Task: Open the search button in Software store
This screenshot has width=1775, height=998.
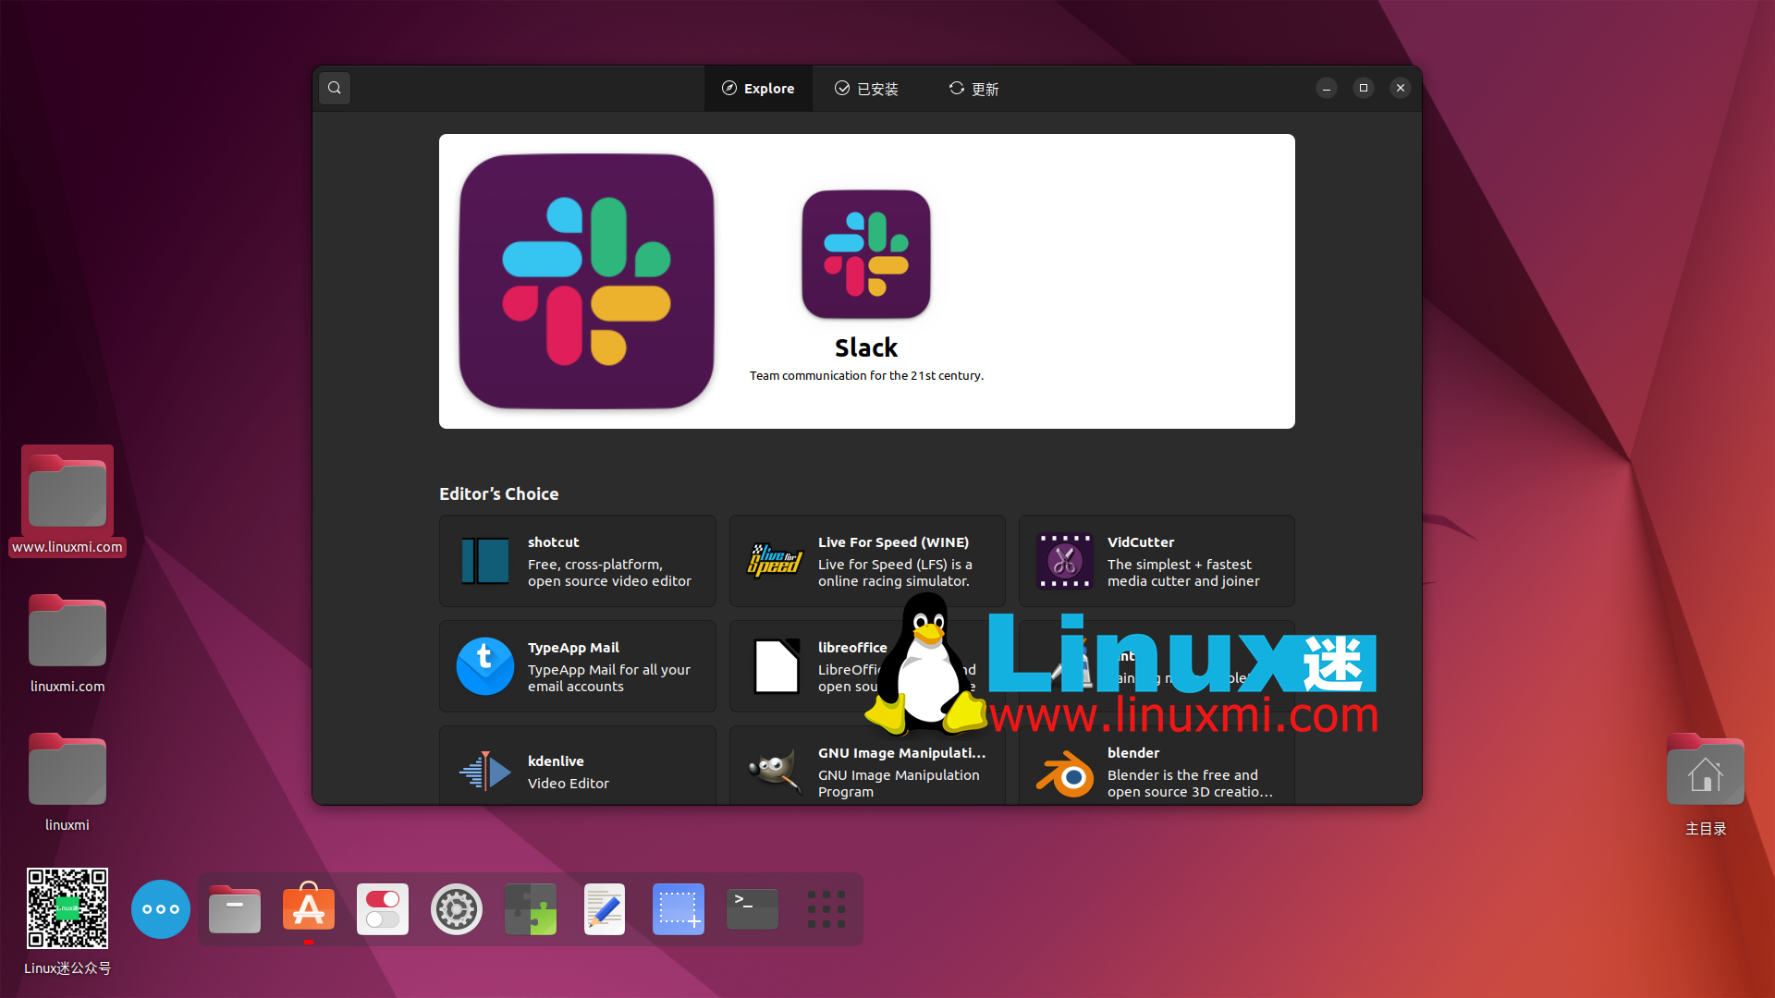Action: (x=335, y=89)
